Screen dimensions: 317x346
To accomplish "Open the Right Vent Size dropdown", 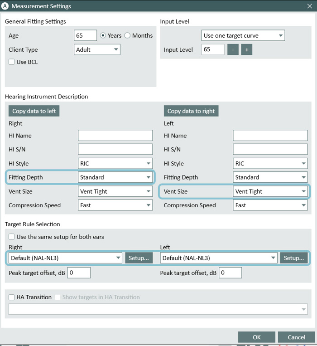I will [x=115, y=191].
